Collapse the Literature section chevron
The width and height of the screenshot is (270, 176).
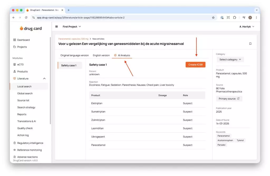pos(44,79)
